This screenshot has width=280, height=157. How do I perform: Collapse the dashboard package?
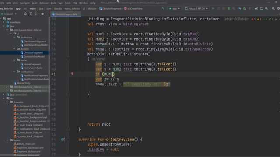14,38
